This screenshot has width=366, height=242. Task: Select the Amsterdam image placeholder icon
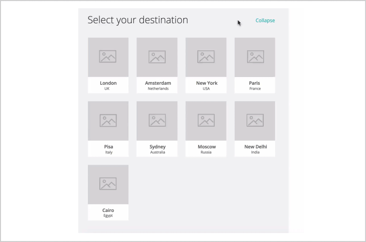(157, 57)
